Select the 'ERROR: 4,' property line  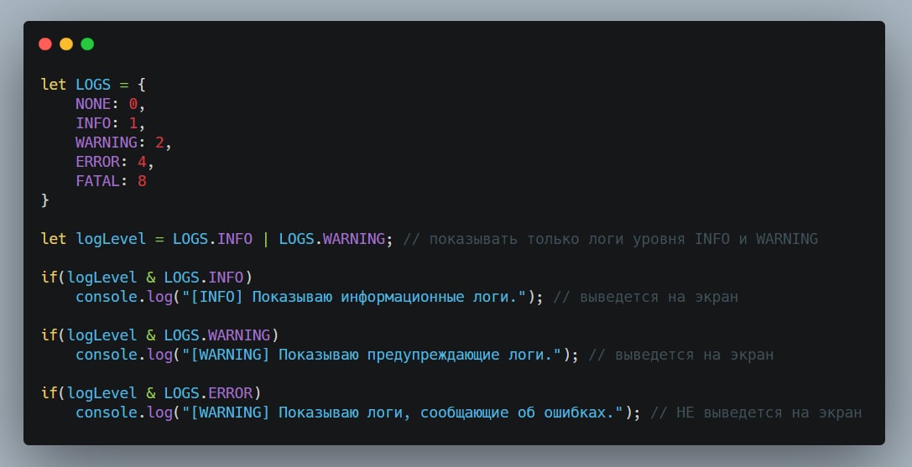[x=115, y=162]
